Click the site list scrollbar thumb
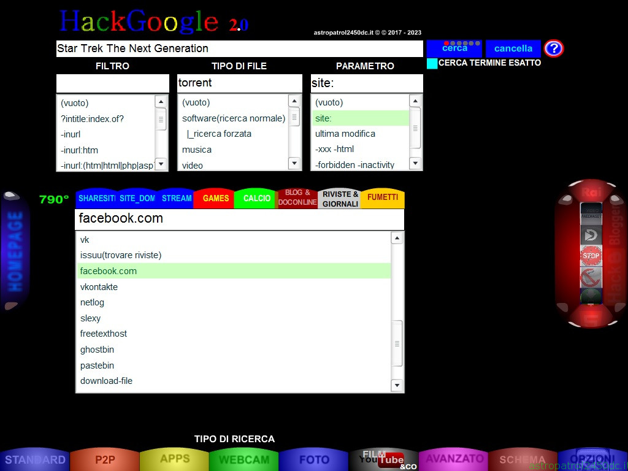The height and width of the screenshot is (471, 628). click(397, 343)
